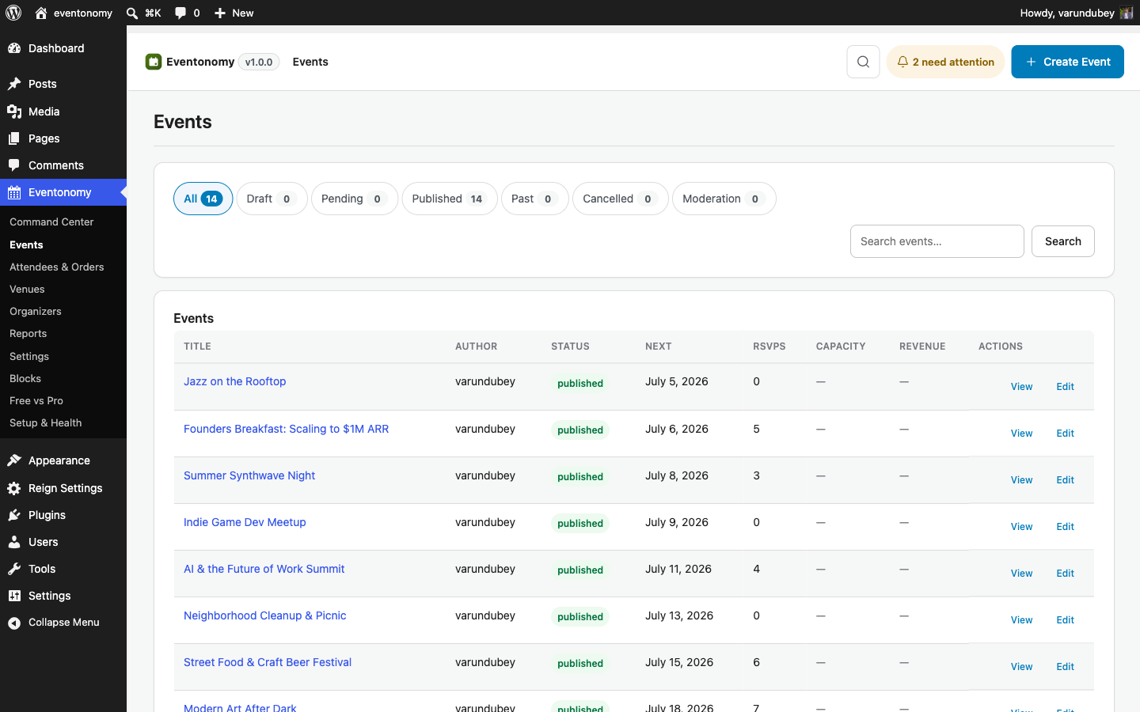
Task: Open the comments bubble icon in admin bar
Action: 180,13
